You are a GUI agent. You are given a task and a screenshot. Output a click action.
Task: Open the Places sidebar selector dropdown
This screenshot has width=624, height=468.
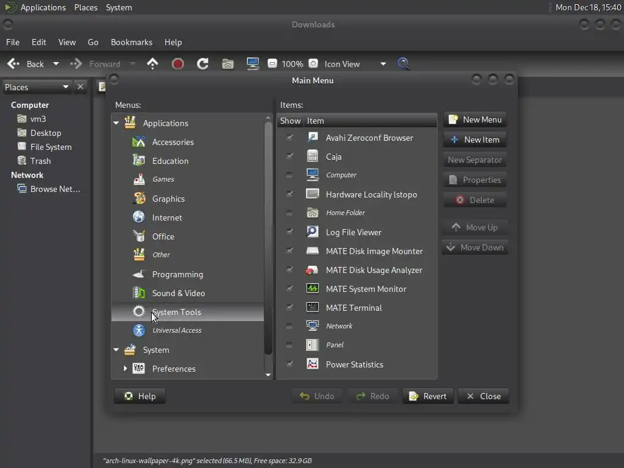pos(37,87)
